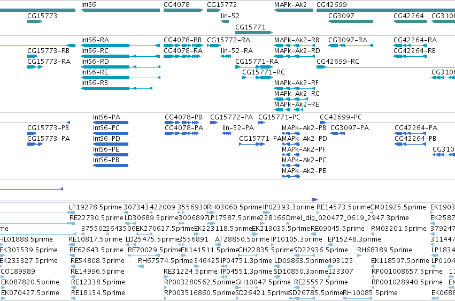This screenshot has height=301, width=455.
Task: Select the CG15771 gene bar
Action: pos(254,32)
